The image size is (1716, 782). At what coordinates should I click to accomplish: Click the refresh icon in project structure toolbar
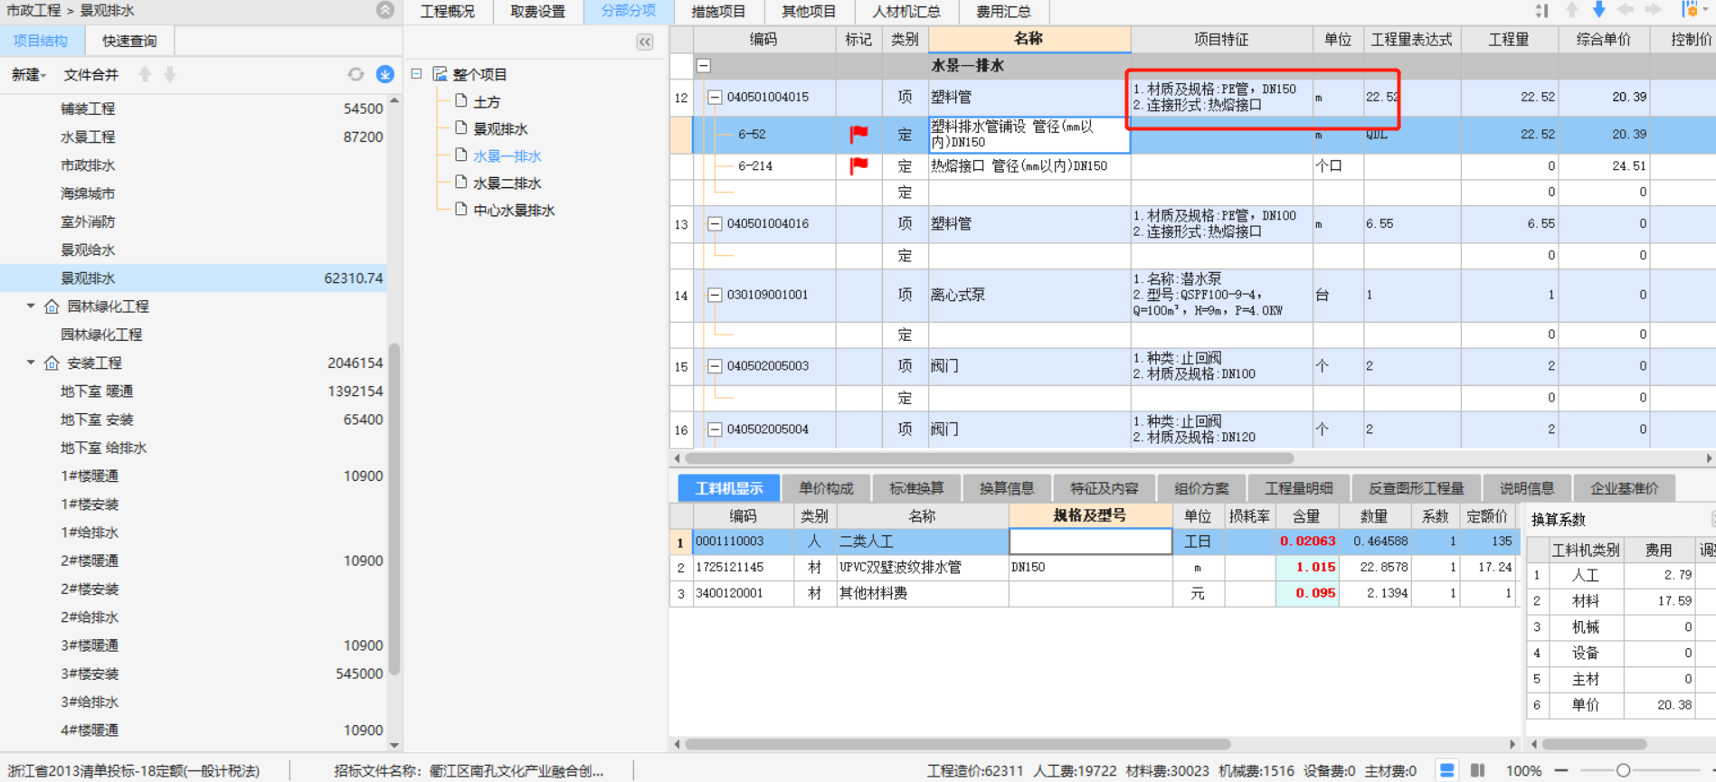[x=356, y=75]
